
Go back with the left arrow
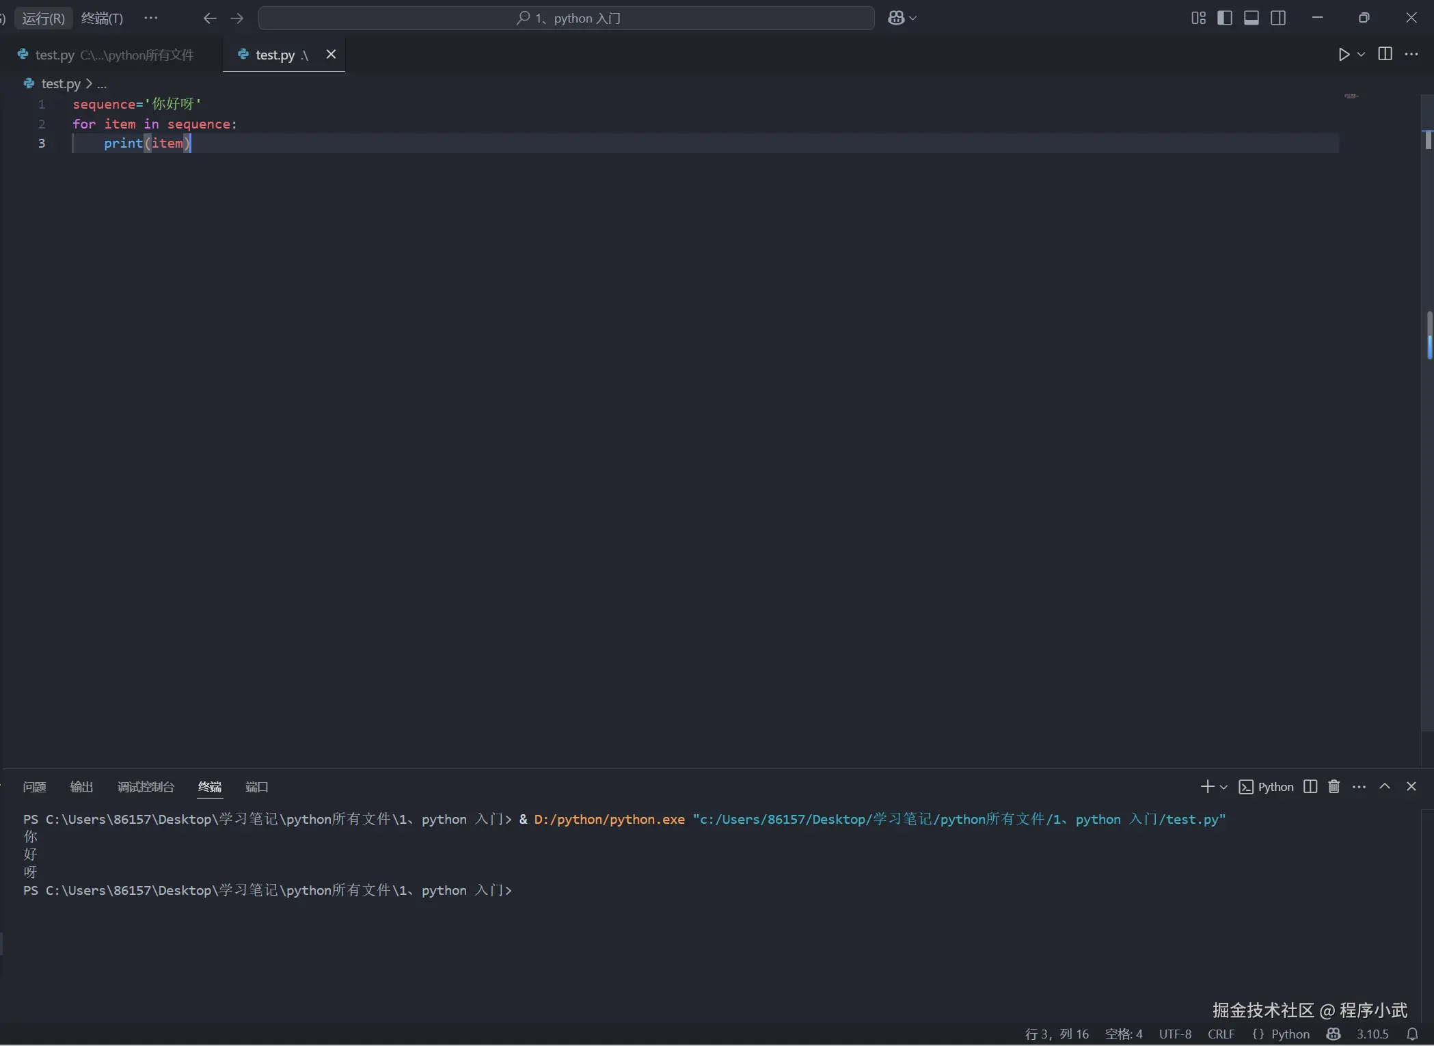(x=210, y=18)
